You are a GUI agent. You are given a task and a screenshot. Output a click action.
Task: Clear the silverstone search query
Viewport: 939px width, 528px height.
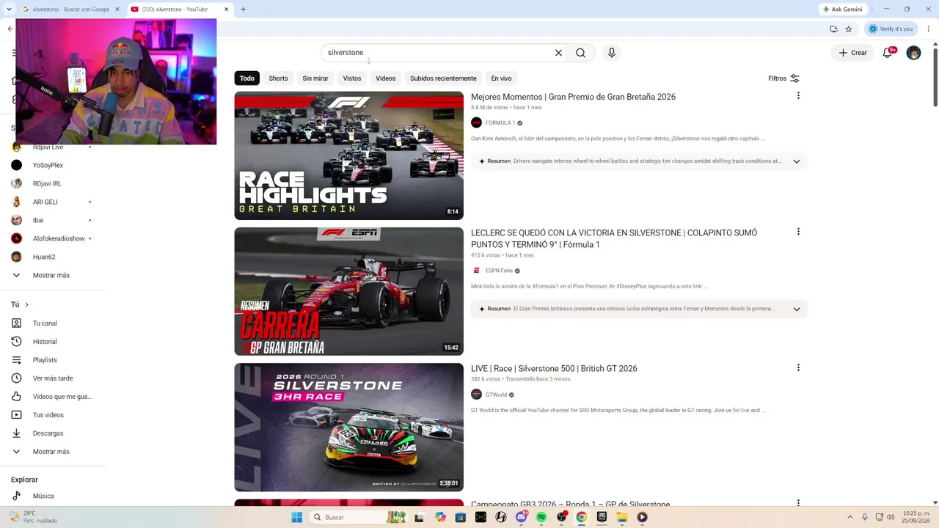click(x=558, y=53)
